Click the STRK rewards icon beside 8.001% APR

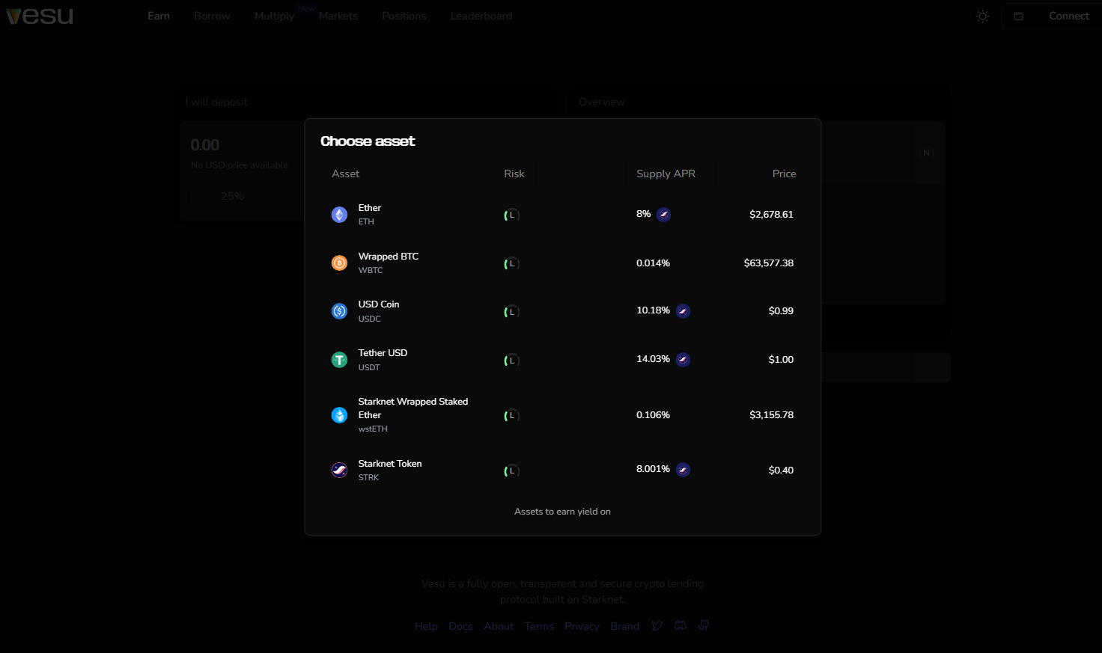tap(683, 470)
